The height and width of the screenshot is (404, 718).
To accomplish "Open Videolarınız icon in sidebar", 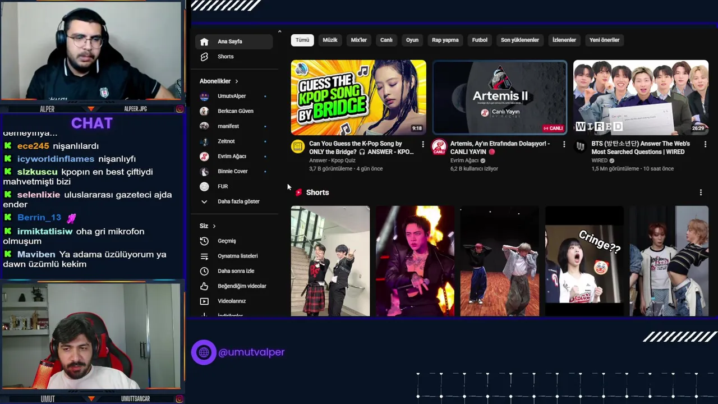I will coord(204,301).
